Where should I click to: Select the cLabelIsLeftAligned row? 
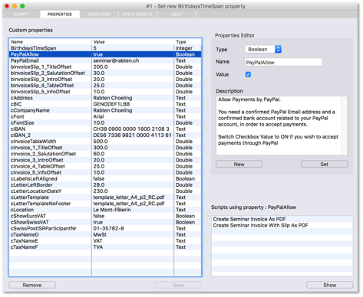(x=105, y=178)
